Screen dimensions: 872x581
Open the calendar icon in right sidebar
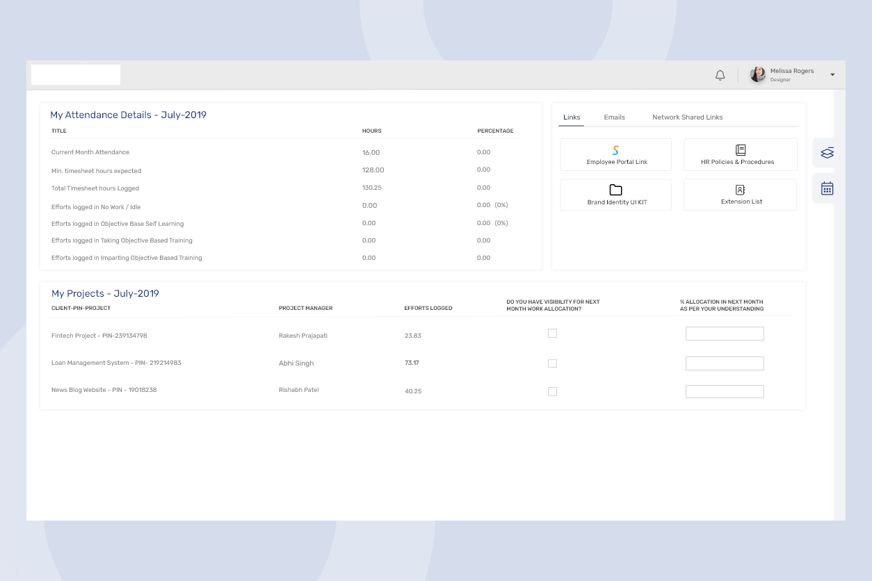tap(827, 188)
